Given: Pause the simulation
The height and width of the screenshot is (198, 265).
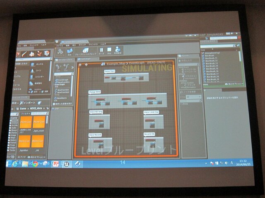Looking at the screenshot, I should (101, 50).
